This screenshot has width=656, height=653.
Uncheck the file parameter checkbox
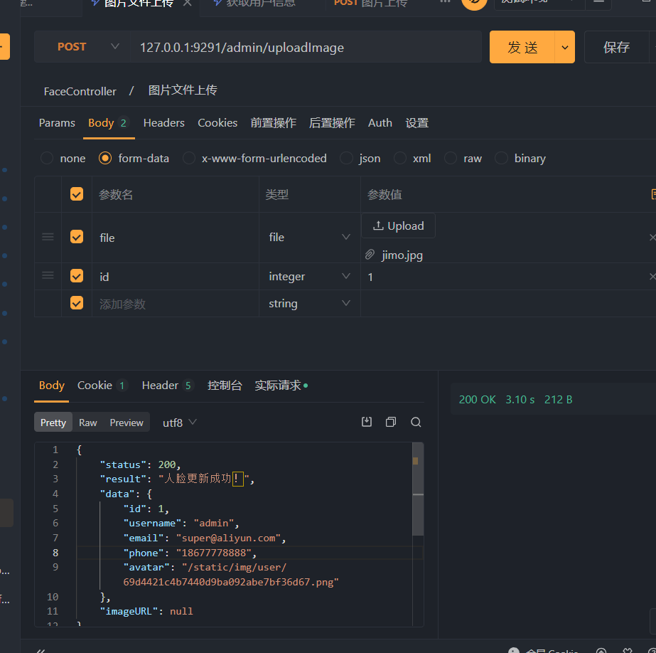click(x=77, y=236)
